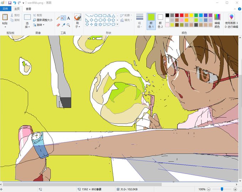Choose the Rectangle shape
Image resolution: width=242 pixels, height=192 pixels.
(100, 16)
